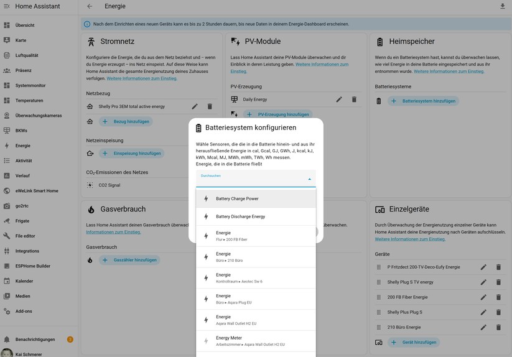Open Benachrichtigungen notifications entry

pos(35,340)
